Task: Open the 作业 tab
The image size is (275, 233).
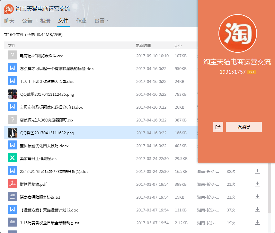Action: click(x=81, y=21)
